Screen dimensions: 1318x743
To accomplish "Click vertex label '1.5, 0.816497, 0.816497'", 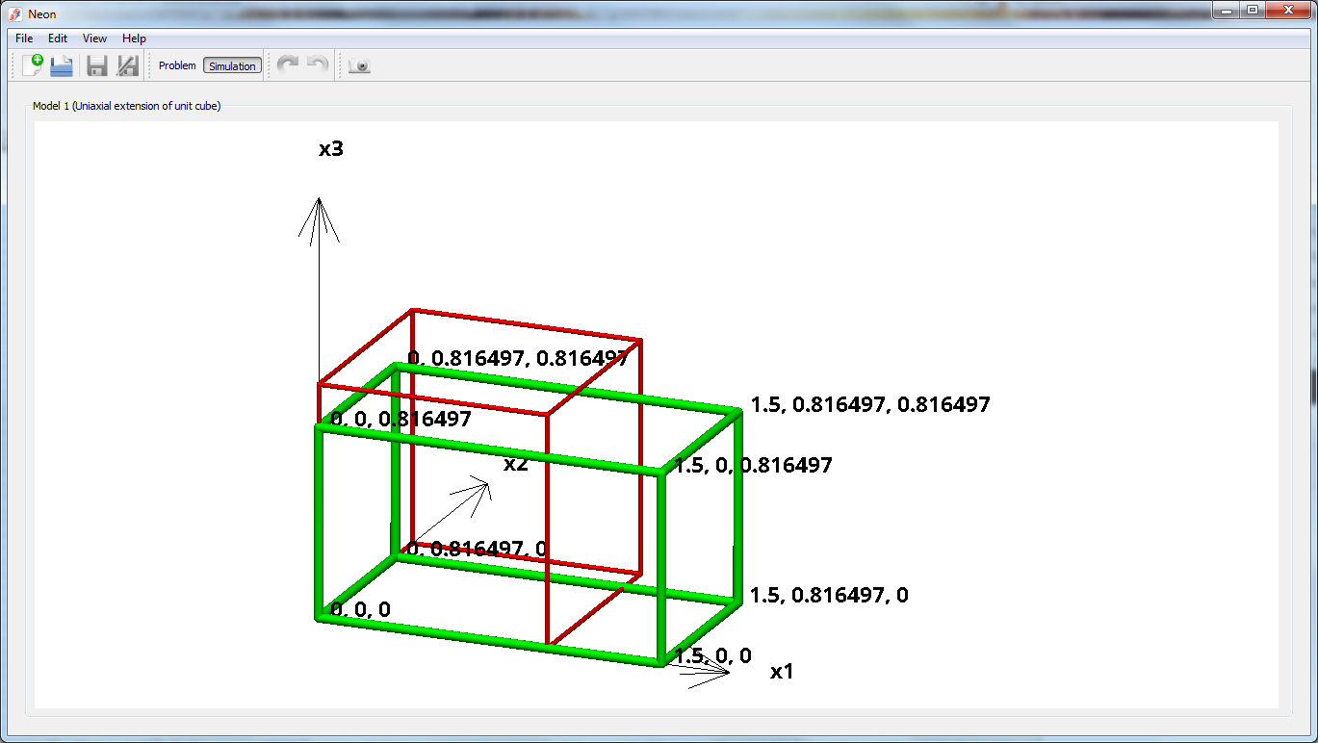I will click(870, 405).
